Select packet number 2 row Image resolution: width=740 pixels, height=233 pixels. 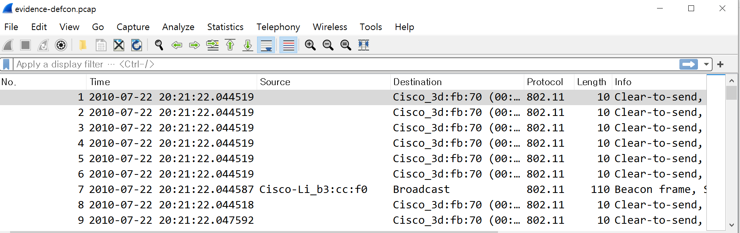click(353, 112)
